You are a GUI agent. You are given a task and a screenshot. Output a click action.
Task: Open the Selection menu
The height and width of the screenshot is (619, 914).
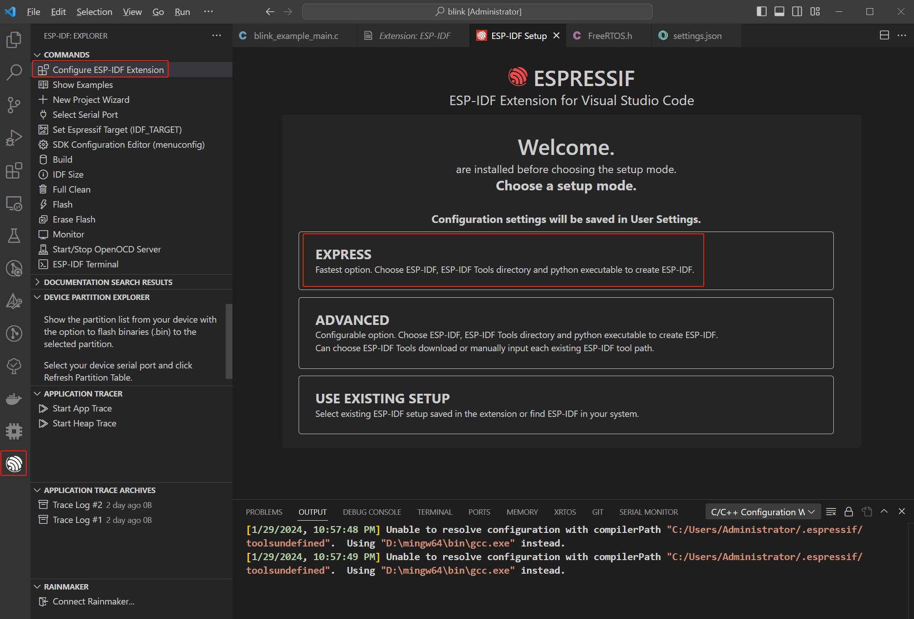94,12
